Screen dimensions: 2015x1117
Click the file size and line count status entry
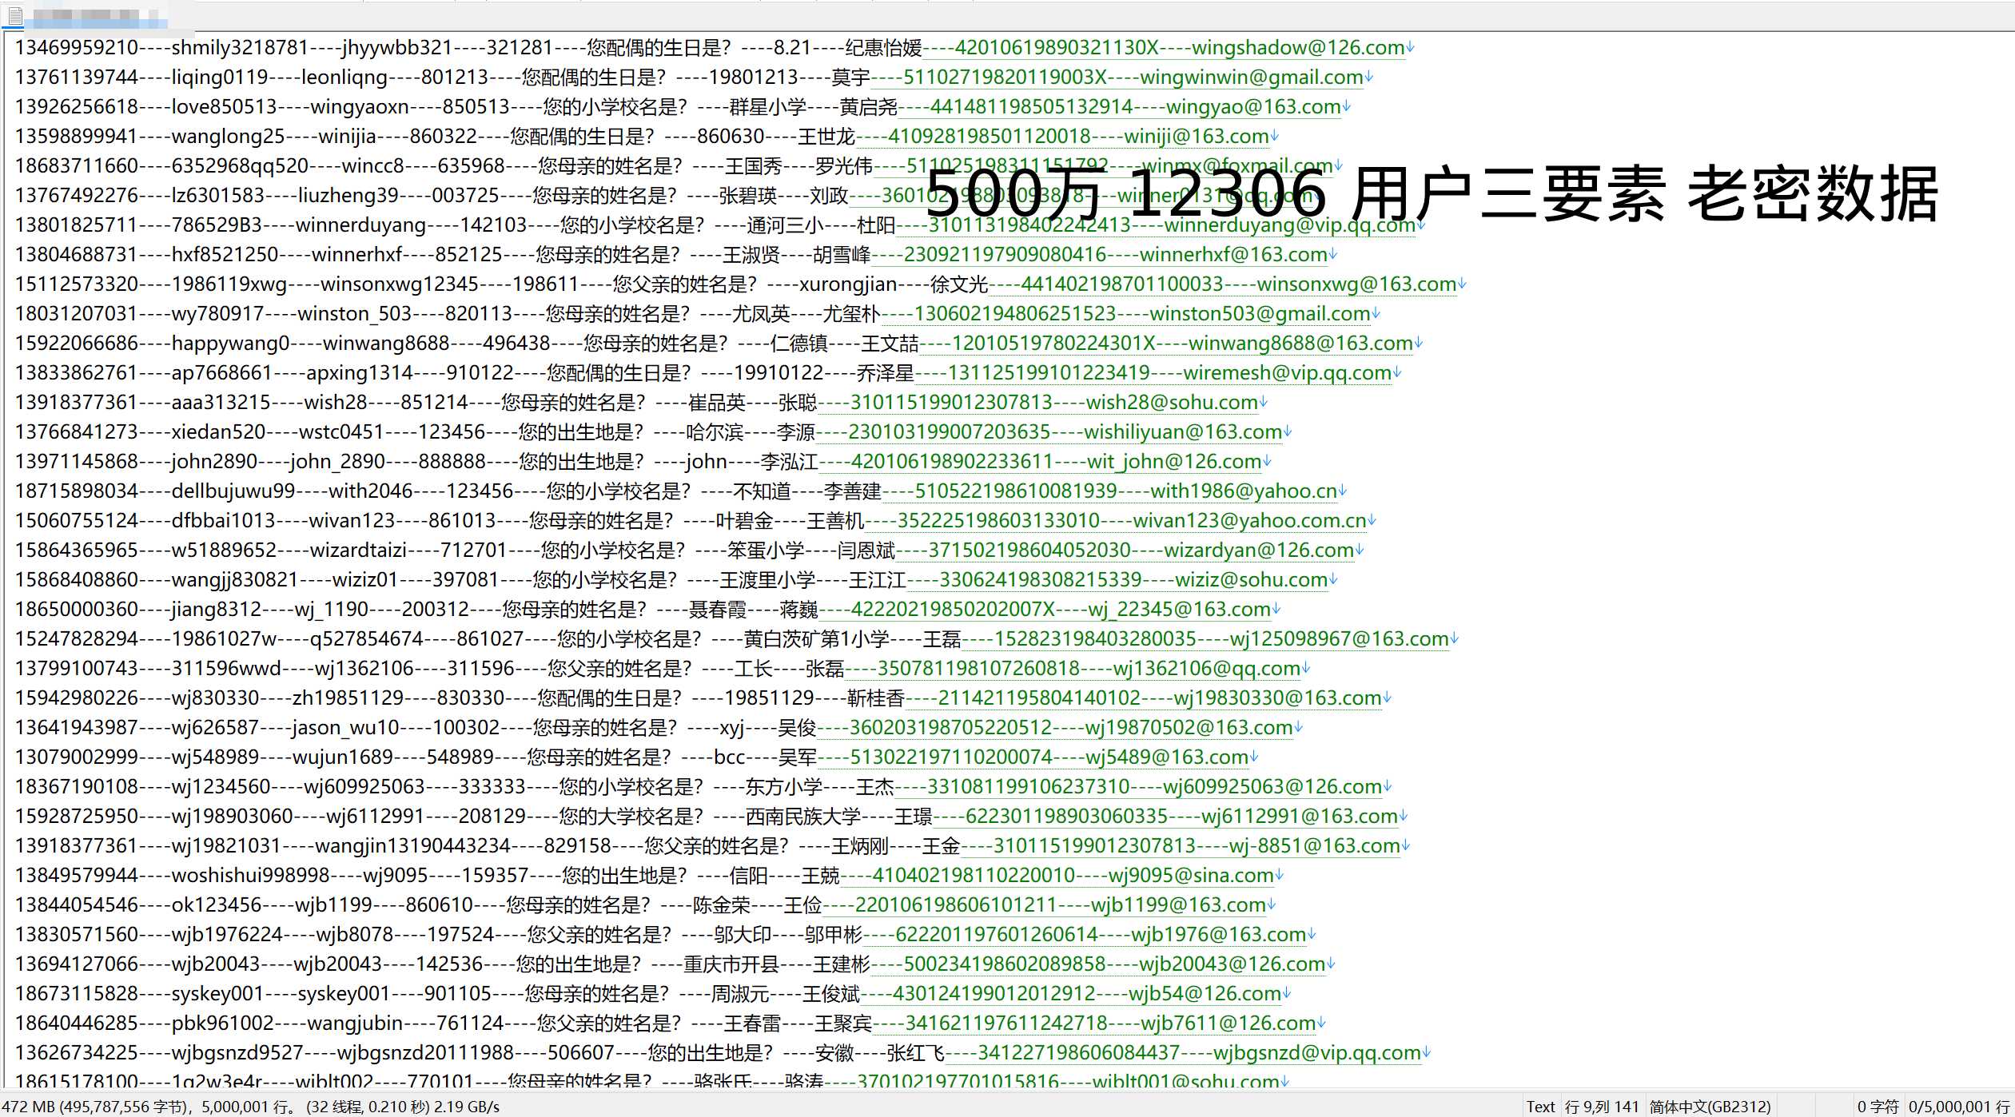251,1106
